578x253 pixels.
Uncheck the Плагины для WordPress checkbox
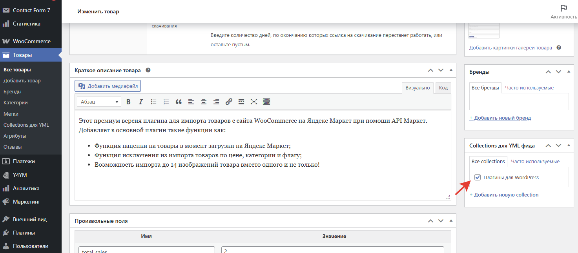478,177
